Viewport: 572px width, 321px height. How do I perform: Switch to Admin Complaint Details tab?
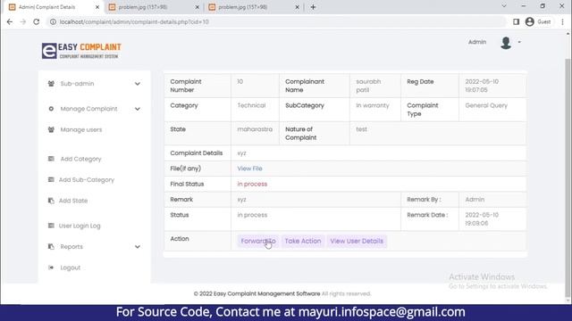tap(54, 7)
